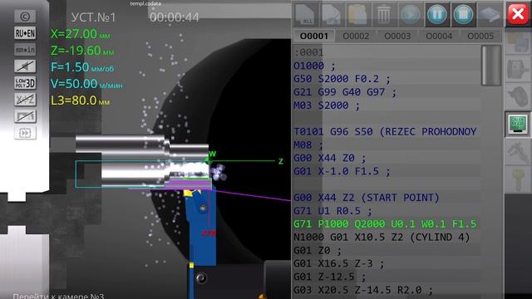Switch to program tab O0004
The height and width of the screenshot is (299, 532).
[x=439, y=36]
